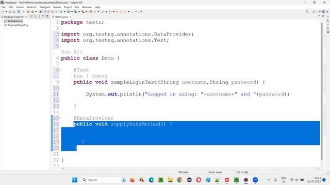Minimize the editor area

(319, 16)
